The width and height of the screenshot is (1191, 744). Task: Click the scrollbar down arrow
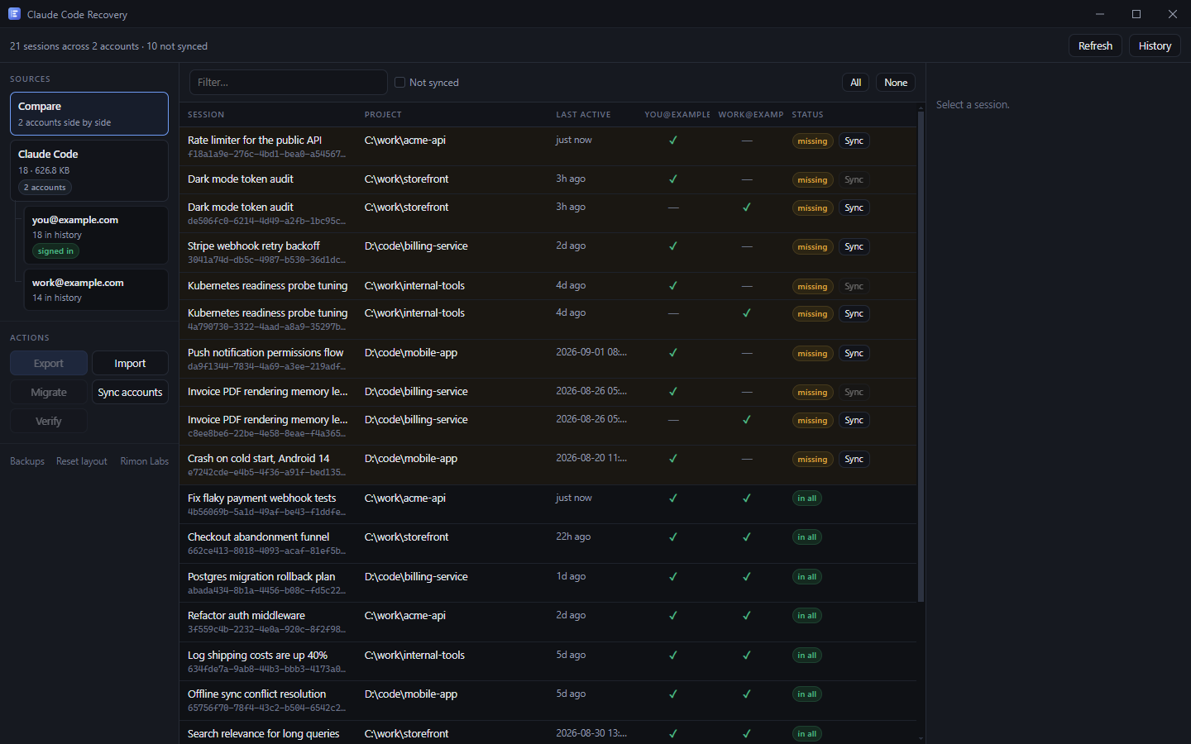(x=921, y=738)
